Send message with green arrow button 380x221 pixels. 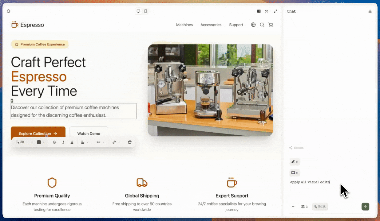(365, 207)
